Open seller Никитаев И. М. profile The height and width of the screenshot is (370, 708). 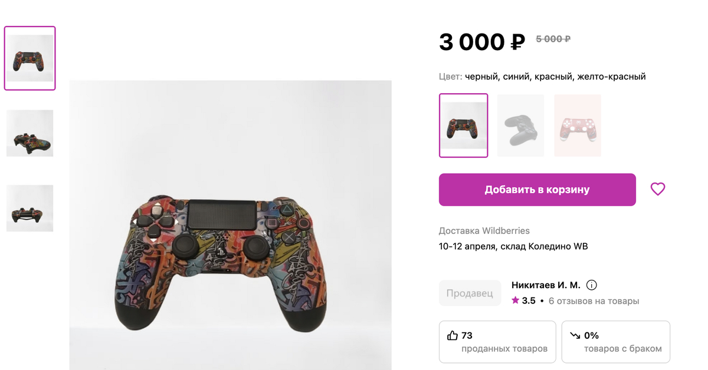click(x=545, y=285)
